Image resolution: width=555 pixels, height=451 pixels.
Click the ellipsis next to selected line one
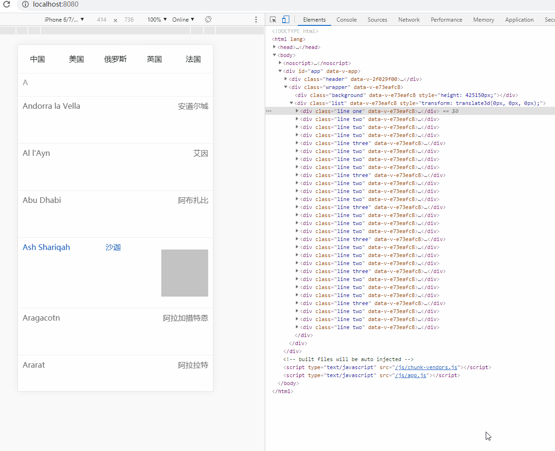pyautogui.click(x=269, y=111)
